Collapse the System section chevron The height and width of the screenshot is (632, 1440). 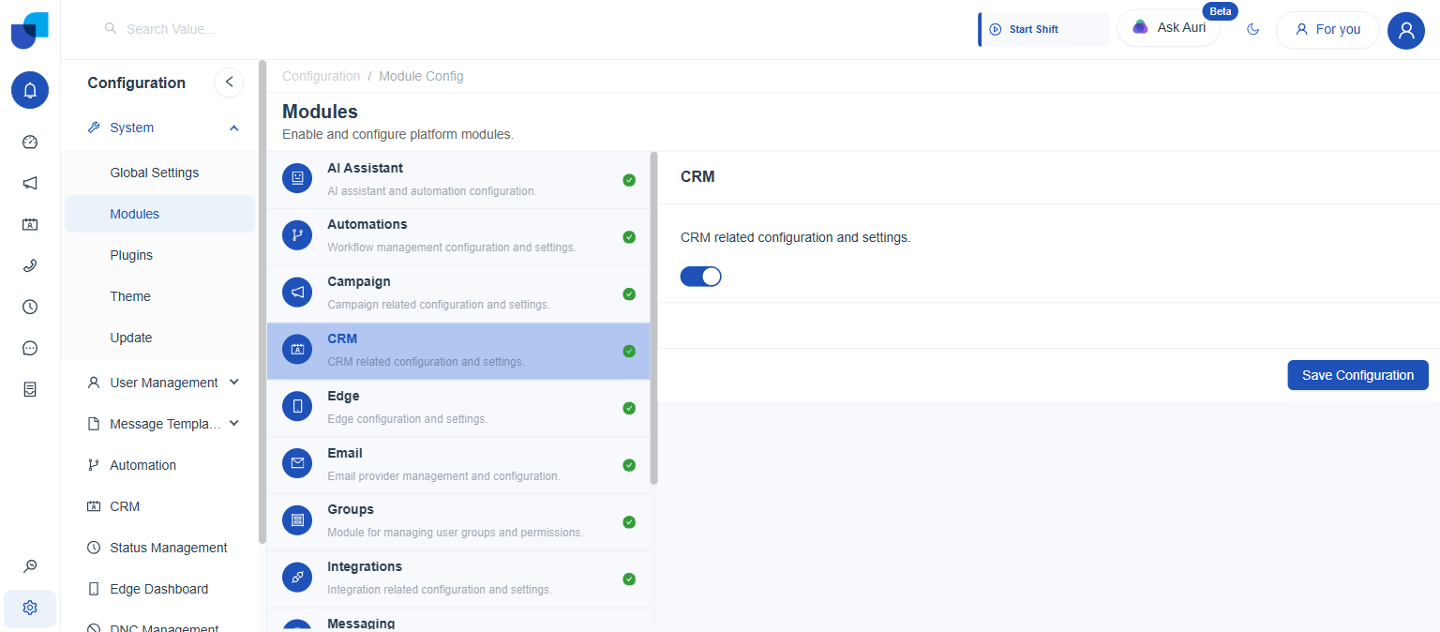point(234,128)
